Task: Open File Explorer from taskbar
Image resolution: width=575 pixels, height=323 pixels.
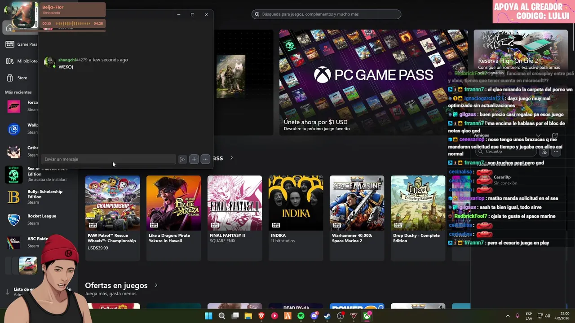Action: pos(248,316)
